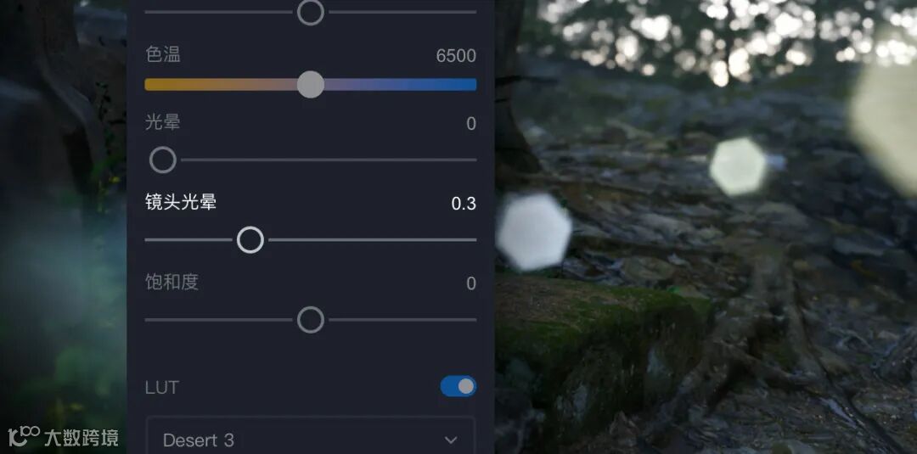Click the white hexagon flare beside the panel

(534, 232)
